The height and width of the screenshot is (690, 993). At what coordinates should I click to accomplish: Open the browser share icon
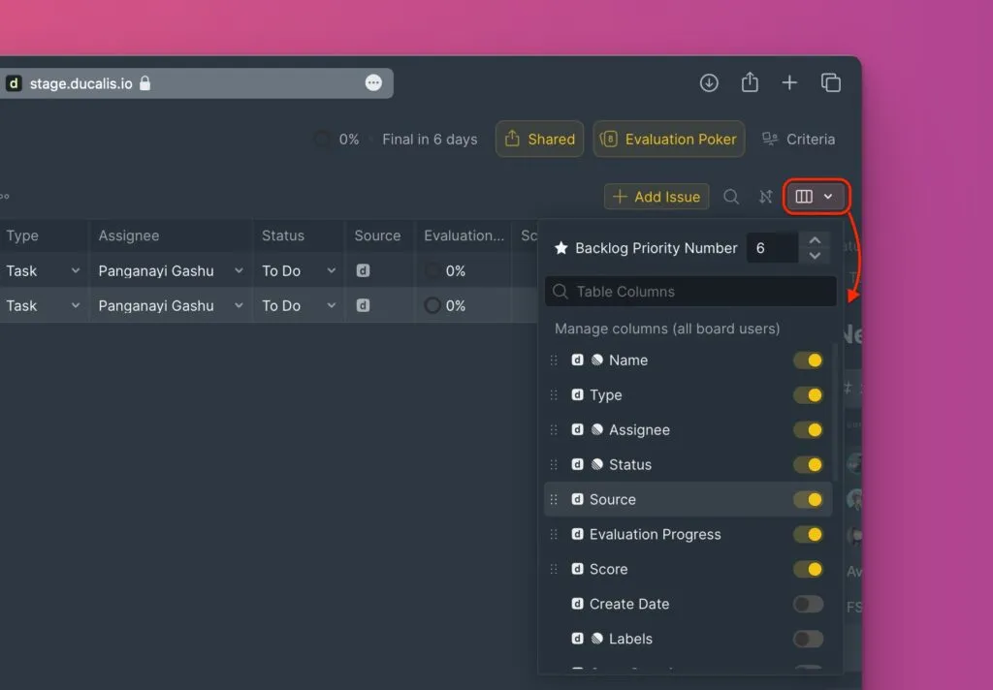(750, 83)
